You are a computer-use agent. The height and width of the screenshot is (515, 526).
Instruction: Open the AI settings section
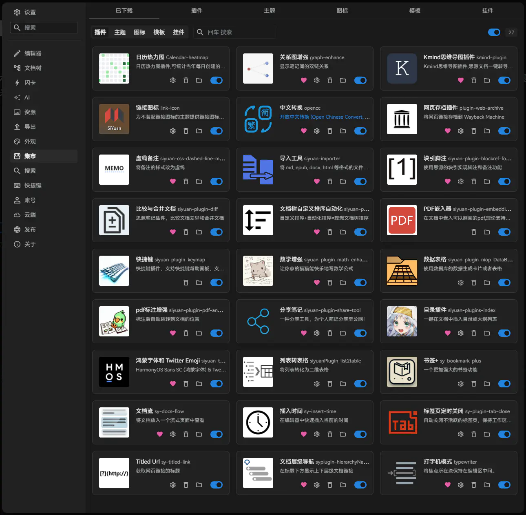(44, 97)
